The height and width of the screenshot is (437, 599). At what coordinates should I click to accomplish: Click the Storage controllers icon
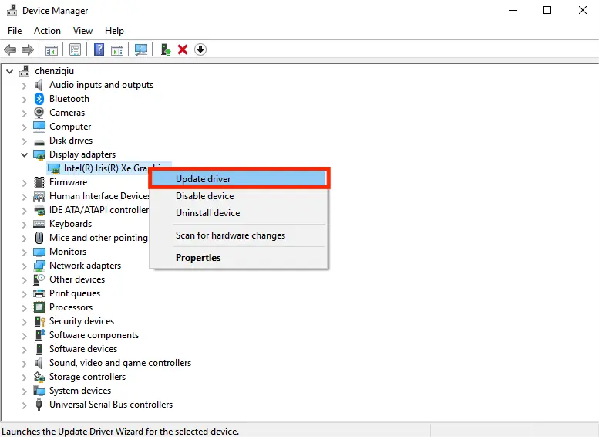pos(39,377)
